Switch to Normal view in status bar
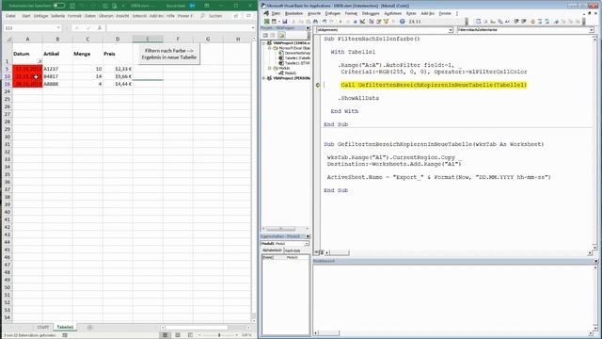This screenshot has width=602, height=339. pyautogui.click(x=166, y=335)
